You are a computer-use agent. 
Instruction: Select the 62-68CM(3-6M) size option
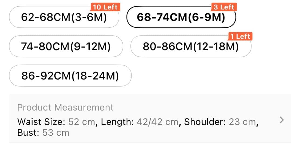tap(64, 17)
